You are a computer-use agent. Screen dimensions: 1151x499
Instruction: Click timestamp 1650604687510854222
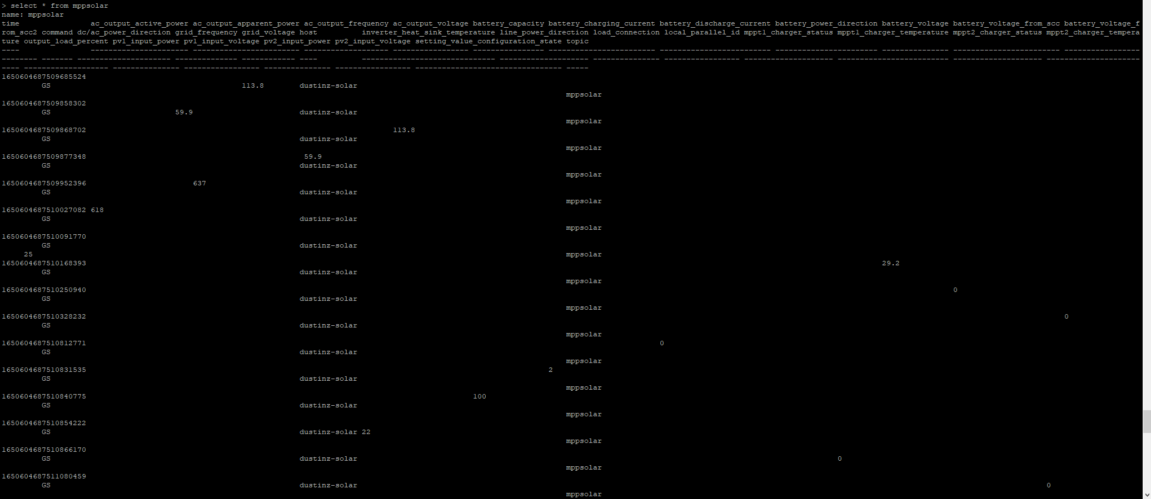44,423
